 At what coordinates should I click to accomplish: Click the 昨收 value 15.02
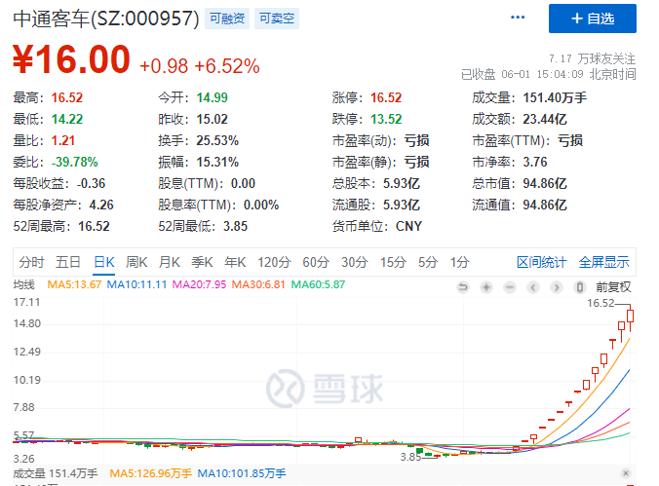pos(212,119)
